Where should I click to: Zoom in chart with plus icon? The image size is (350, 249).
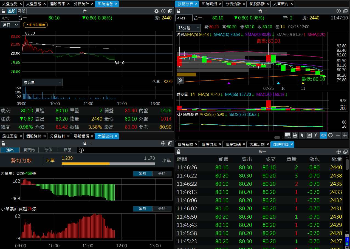pos(345,135)
